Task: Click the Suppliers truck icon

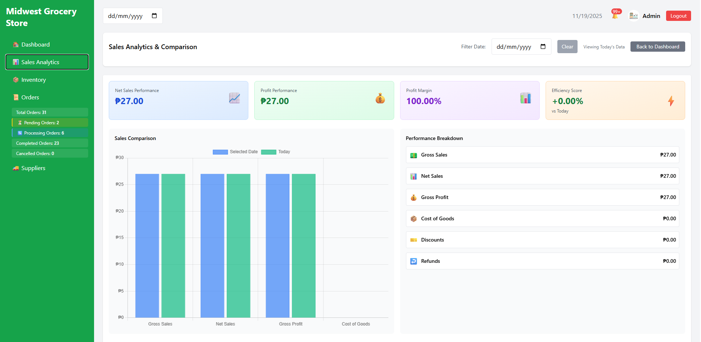Action: point(16,168)
